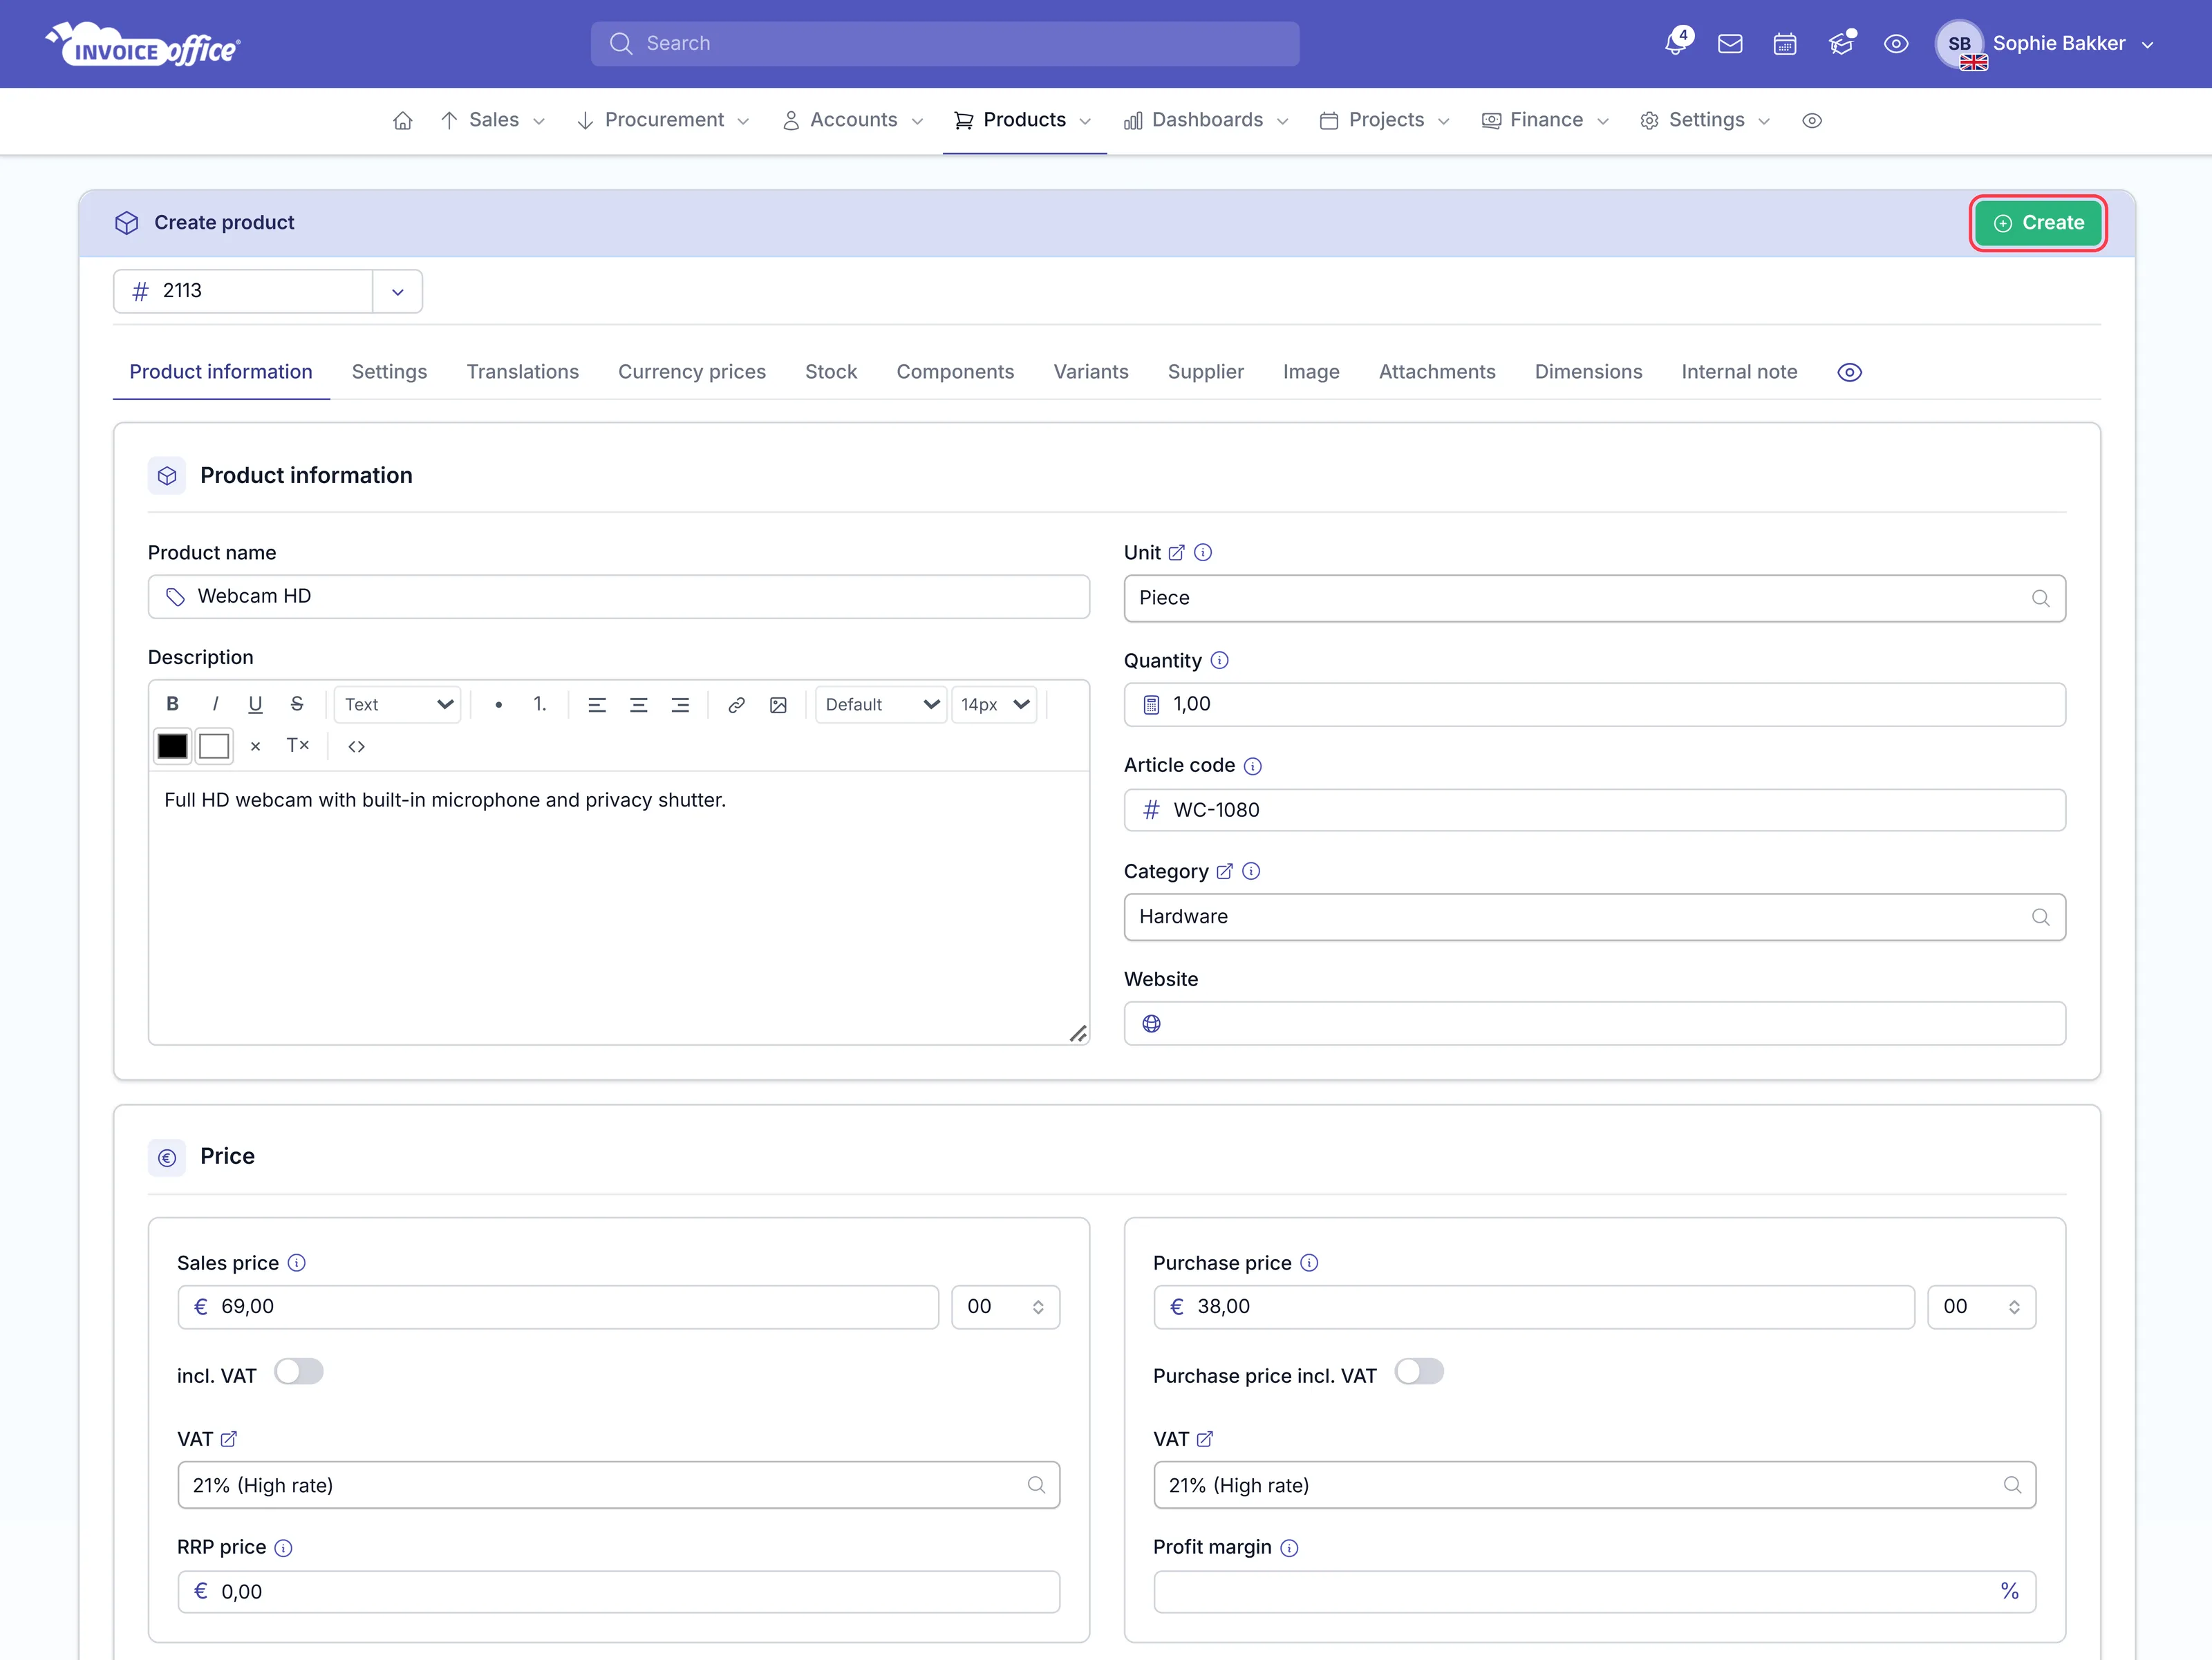Toggle the eye icon after Internal note tab
This screenshot has height=1660, width=2212.
(x=1850, y=372)
